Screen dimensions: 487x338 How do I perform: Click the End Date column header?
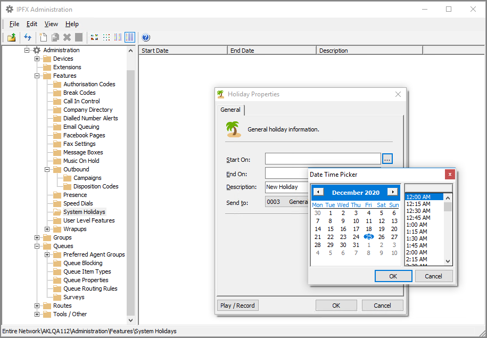(272, 51)
